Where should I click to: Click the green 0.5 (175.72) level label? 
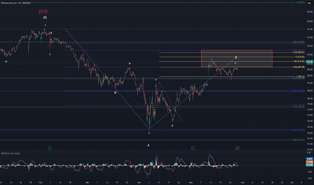(x=300, y=107)
